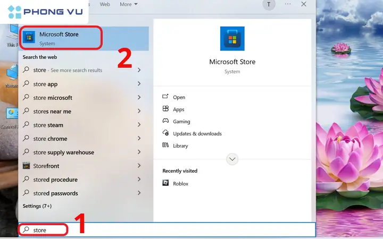Click the Roblox icon under Recently visited
The height and width of the screenshot is (239, 383).
pos(165,183)
